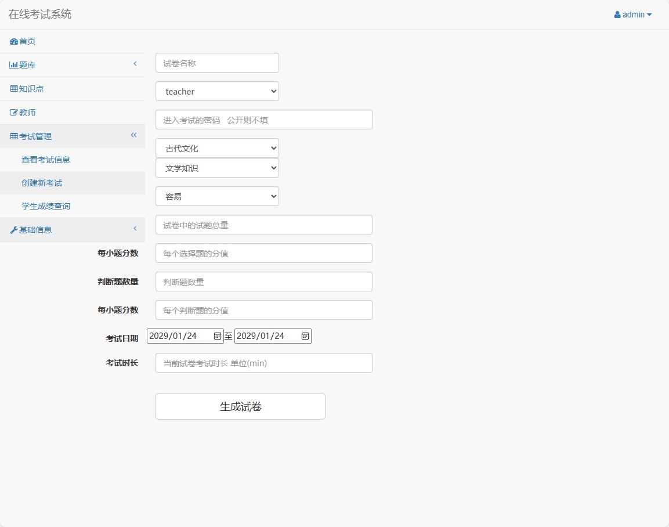Open the 容易 difficulty dropdown
Image resolution: width=669 pixels, height=527 pixels.
pyautogui.click(x=217, y=196)
